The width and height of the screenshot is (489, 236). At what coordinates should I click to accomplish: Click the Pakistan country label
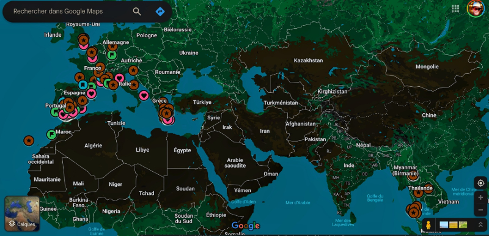pyautogui.click(x=315, y=139)
